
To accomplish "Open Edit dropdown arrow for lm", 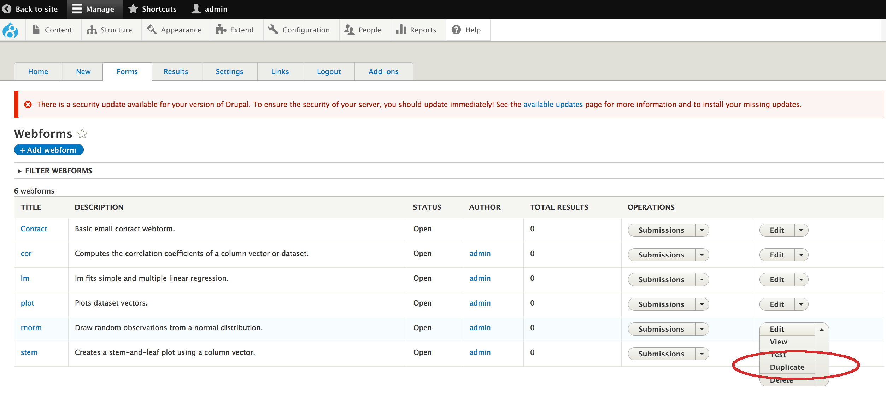I will [801, 279].
